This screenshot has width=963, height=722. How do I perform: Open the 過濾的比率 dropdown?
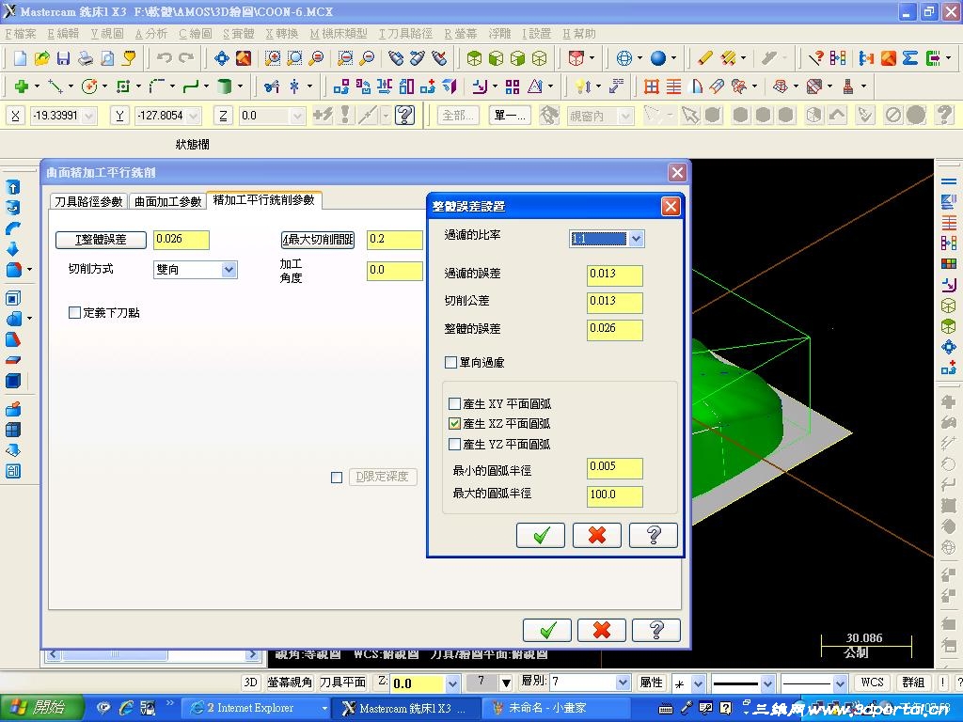click(637, 238)
